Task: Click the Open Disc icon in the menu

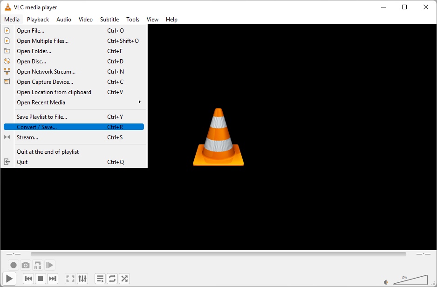Action: tap(7, 61)
